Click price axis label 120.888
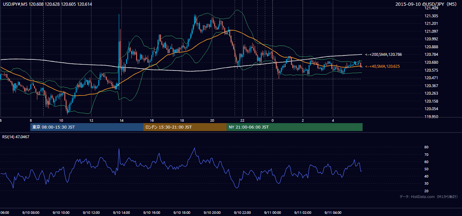462x216 pixels. [x=432, y=47]
